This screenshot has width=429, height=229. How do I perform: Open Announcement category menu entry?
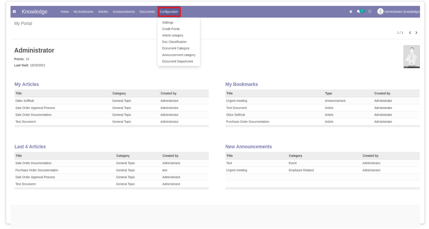tap(179, 55)
